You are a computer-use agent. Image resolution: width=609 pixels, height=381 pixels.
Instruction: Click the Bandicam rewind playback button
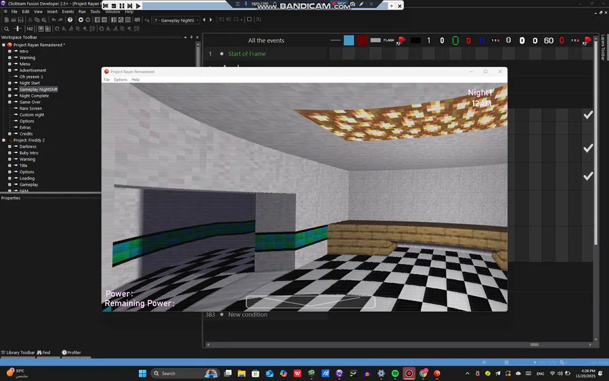(106, 6)
